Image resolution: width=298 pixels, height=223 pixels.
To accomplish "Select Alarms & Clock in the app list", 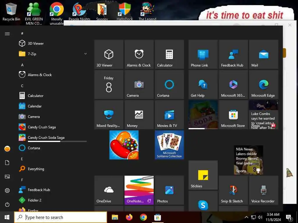I will point(53,75).
